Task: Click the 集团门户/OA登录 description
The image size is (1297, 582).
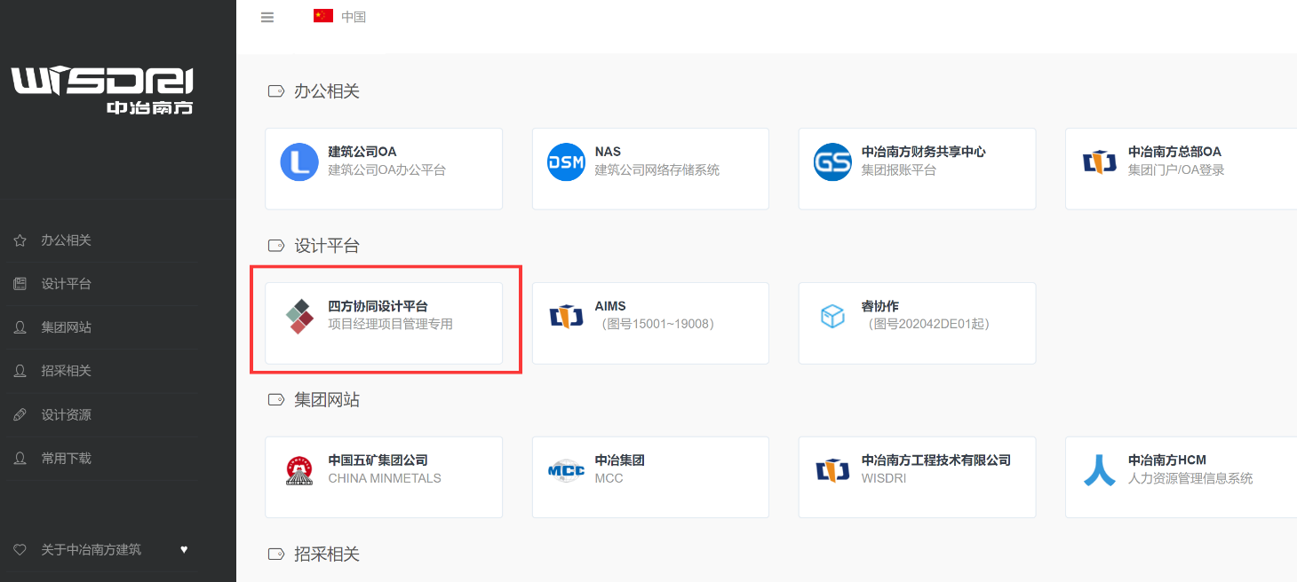Action: 1176,169
